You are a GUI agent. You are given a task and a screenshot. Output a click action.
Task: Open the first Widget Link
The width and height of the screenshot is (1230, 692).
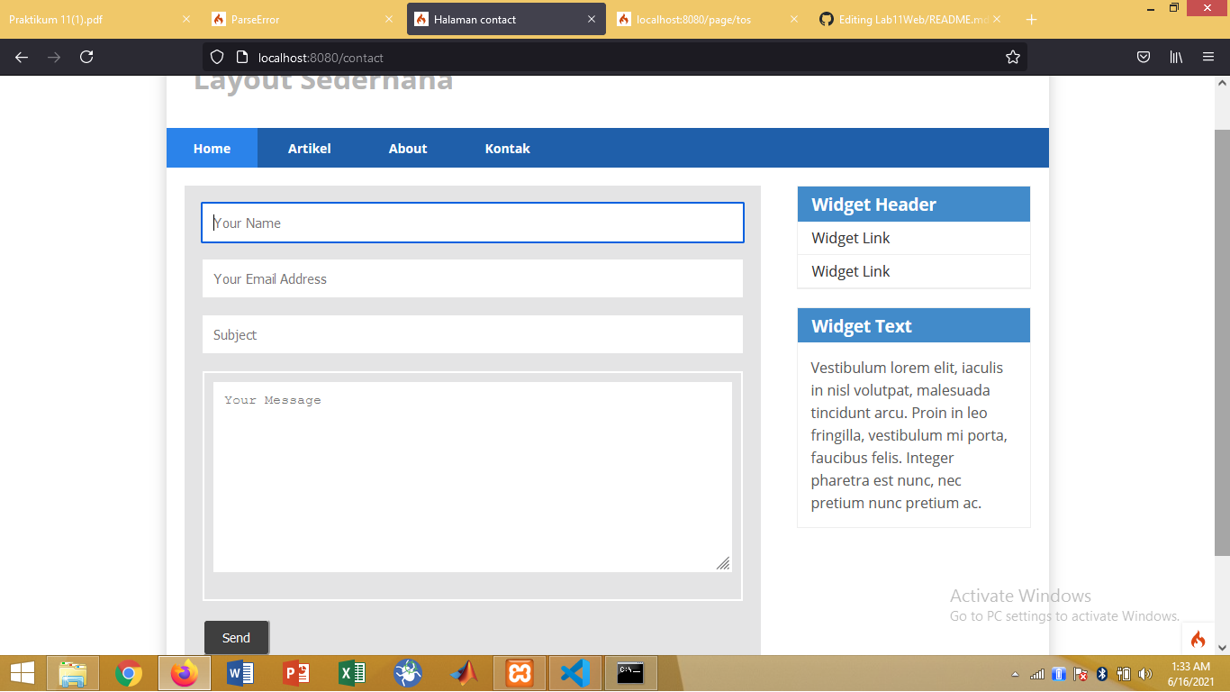850,237
